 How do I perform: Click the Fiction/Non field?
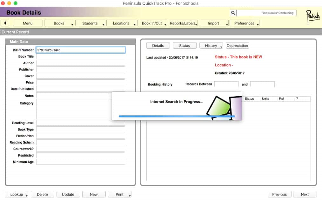pyautogui.click(x=81, y=136)
